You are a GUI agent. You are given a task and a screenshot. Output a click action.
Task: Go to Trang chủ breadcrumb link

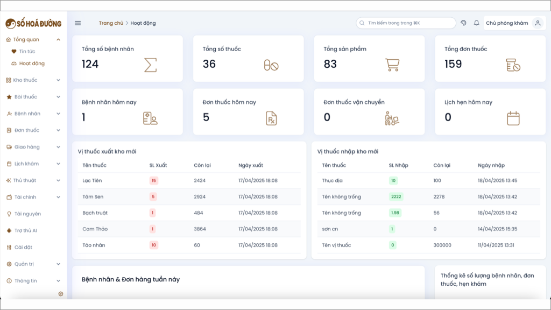click(x=111, y=23)
